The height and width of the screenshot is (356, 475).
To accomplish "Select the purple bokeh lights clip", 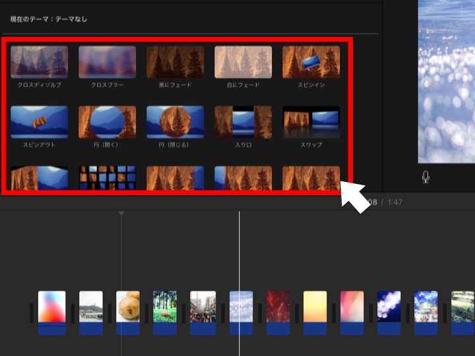I will [389, 313].
